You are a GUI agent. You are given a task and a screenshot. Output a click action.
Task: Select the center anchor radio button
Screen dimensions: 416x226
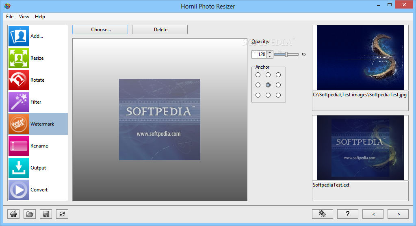coord(268,85)
